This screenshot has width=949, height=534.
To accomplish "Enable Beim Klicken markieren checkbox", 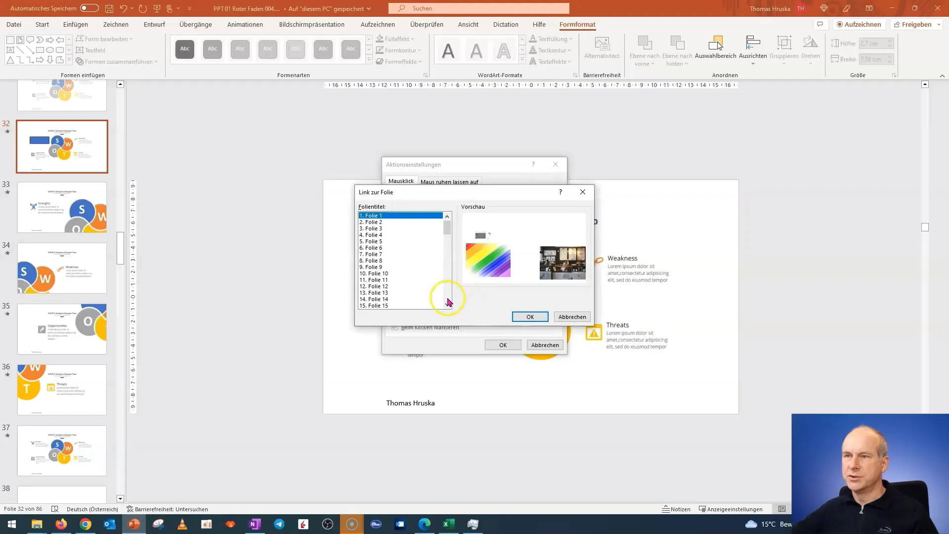I will [x=393, y=327].
